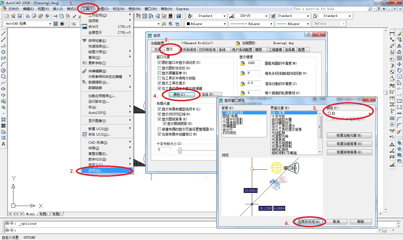Open the ByLayer linetype dropdown
The height and width of the screenshot is (240, 403).
click(x=251, y=24)
